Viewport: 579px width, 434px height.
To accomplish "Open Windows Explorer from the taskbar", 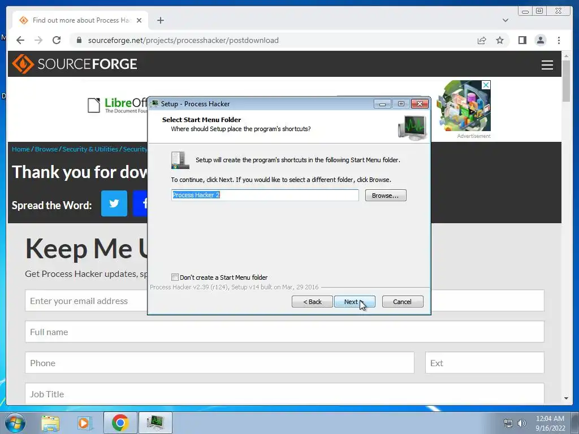I will (x=50, y=423).
